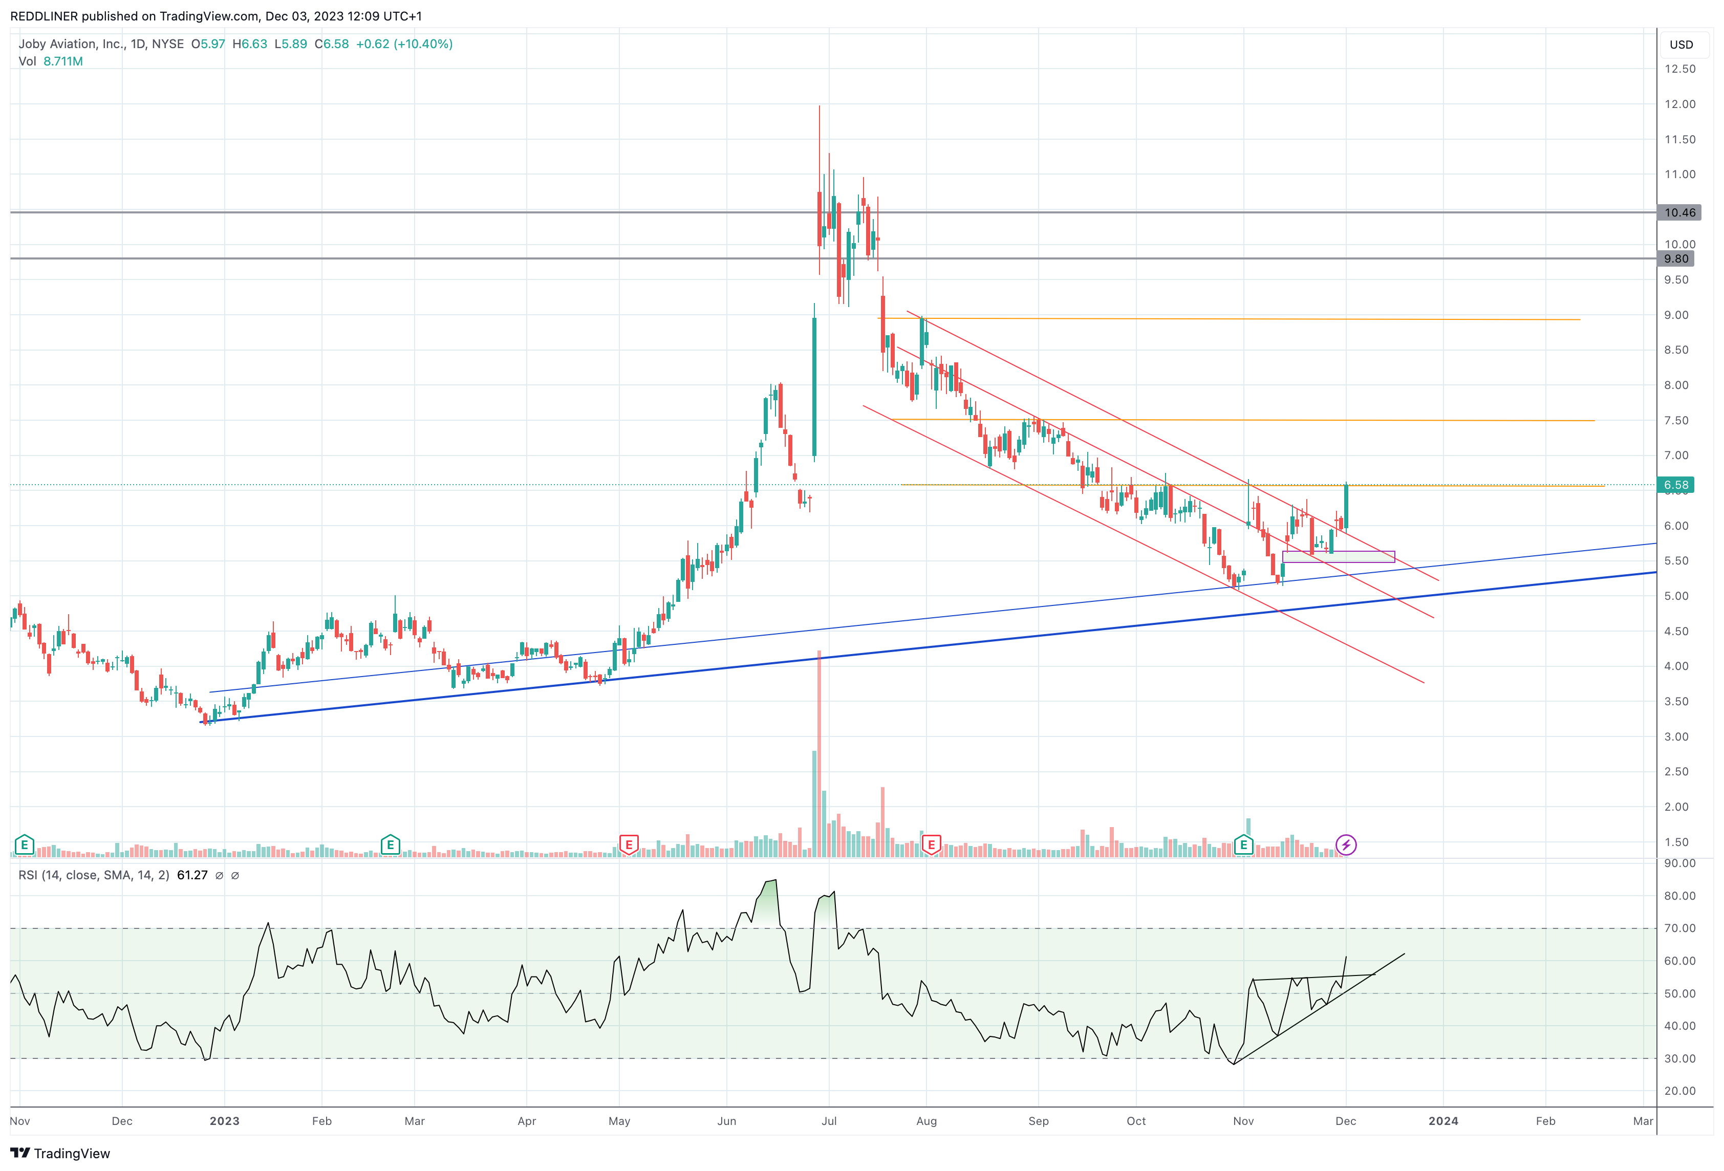Click the close value "C6.58"
1724x1171 pixels.
point(332,44)
